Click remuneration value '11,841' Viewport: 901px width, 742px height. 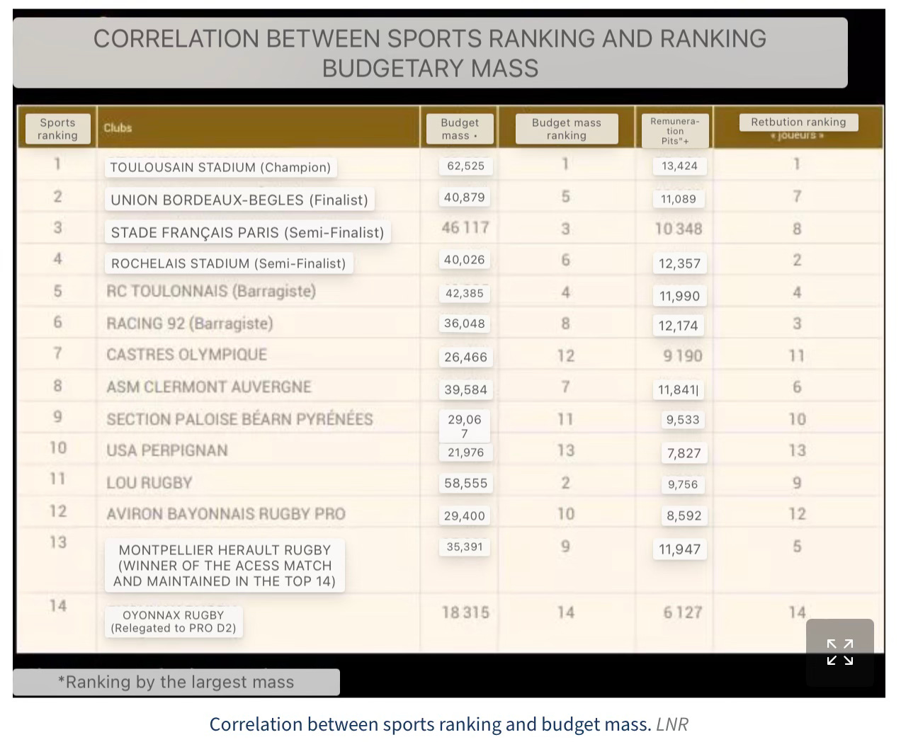[679, 390]
